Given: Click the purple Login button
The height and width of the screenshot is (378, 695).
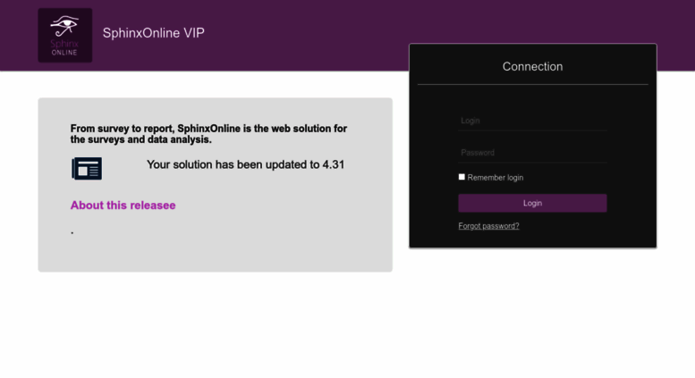Looking at the screenshot, I should pyautogui.click(x=532, y=203).
